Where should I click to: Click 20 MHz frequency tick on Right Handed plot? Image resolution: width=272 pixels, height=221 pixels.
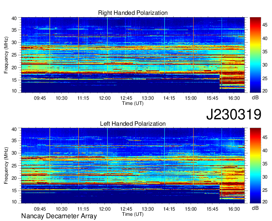(14, 68)
